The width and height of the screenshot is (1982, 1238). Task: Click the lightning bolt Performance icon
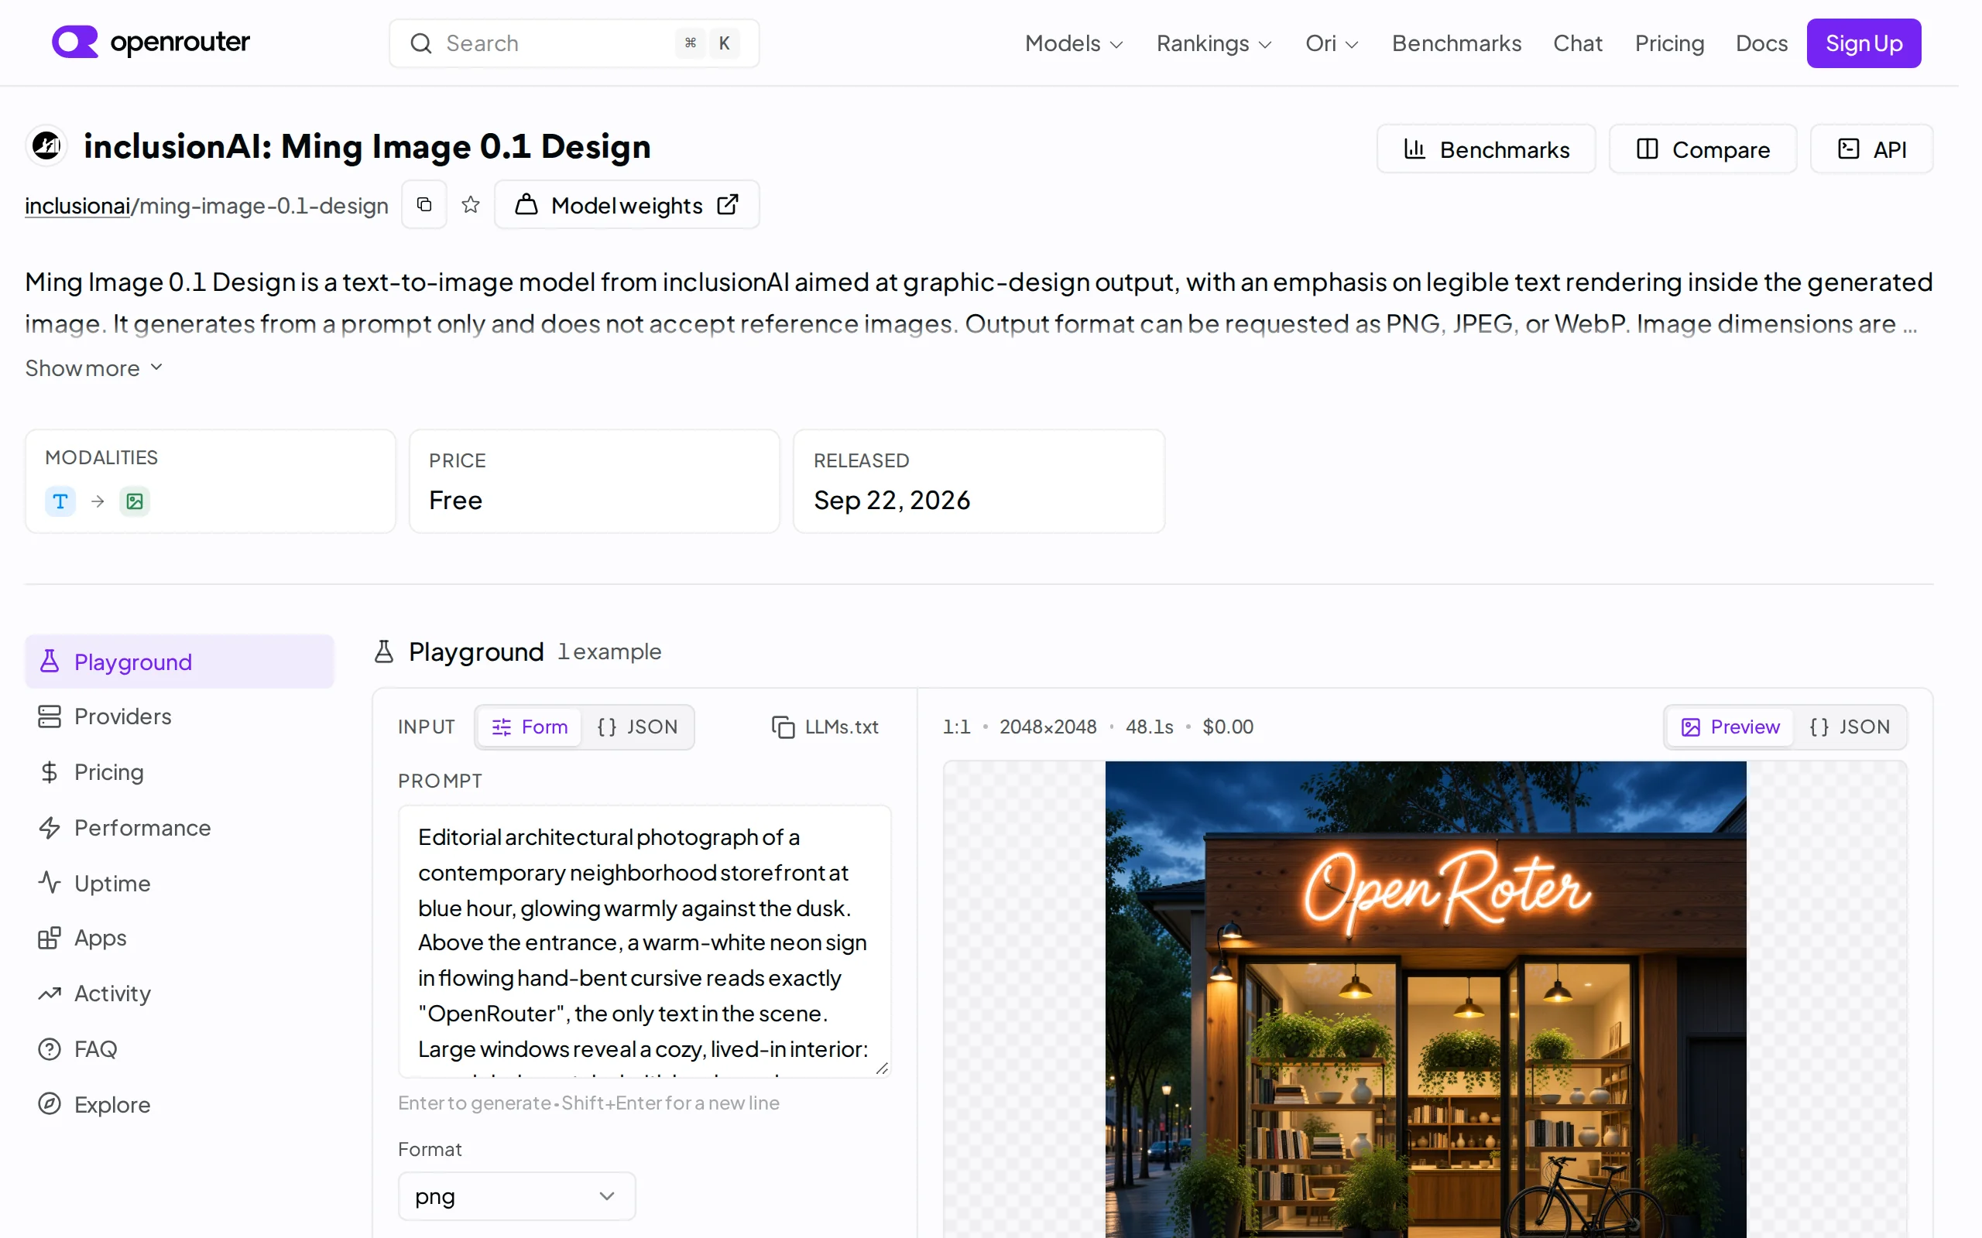click(50, 828)
